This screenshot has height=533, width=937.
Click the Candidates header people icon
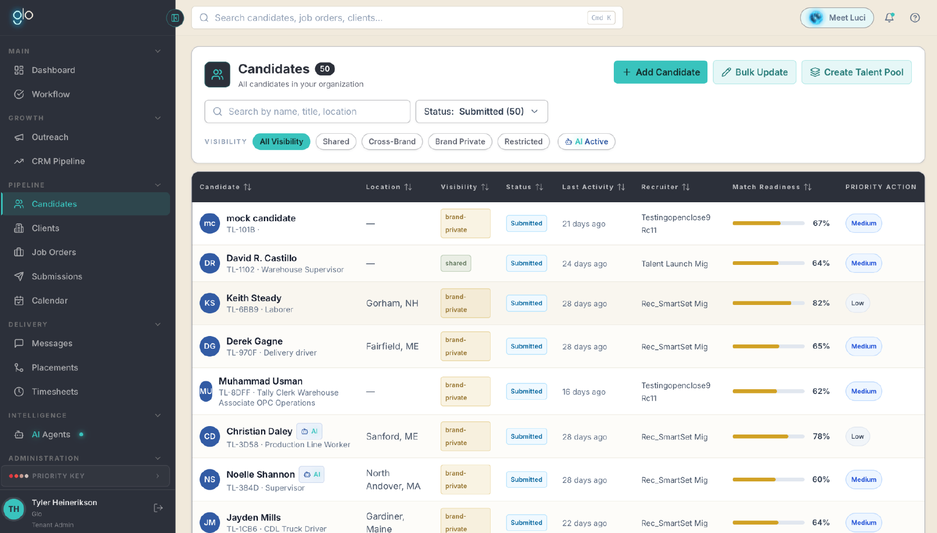[x=217, y=75]
